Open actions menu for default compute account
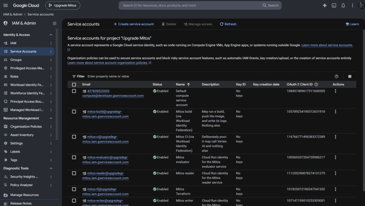This screenshot has width=365, height=206. click(336, 91)
